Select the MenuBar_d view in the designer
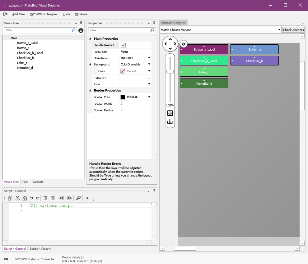The width and height of the screenshot is (308, 264). click(x=204, y=83)
